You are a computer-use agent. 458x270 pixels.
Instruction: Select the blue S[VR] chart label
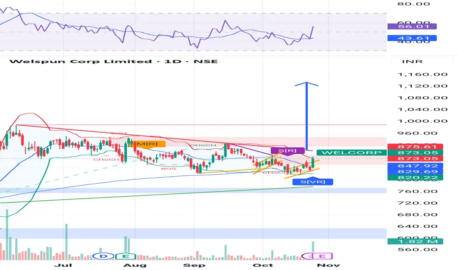pyautogui.click(x=313, y=182)
